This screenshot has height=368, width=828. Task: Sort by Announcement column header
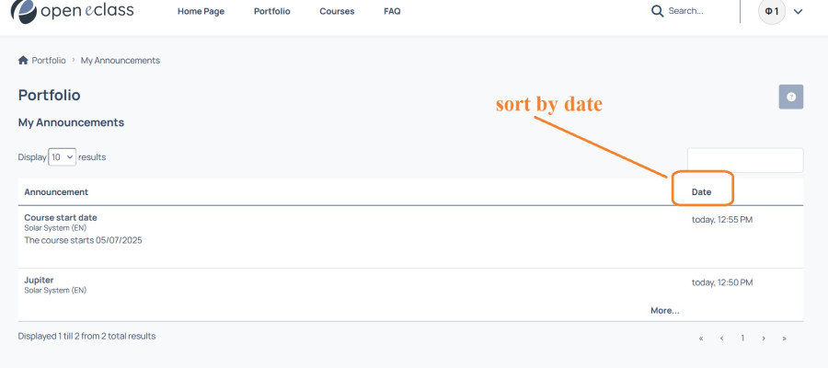(x=56, y=192)
